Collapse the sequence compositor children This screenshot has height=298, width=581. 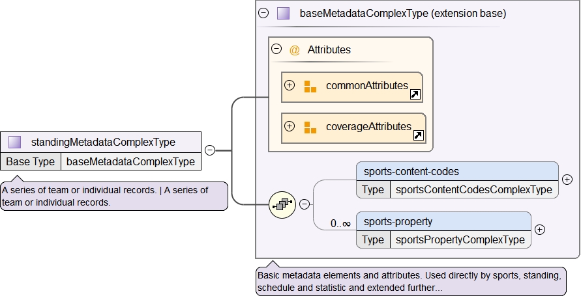[x=305, y=204]
